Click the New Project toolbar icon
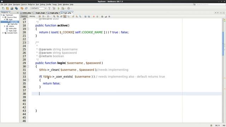 pos(7,8)
